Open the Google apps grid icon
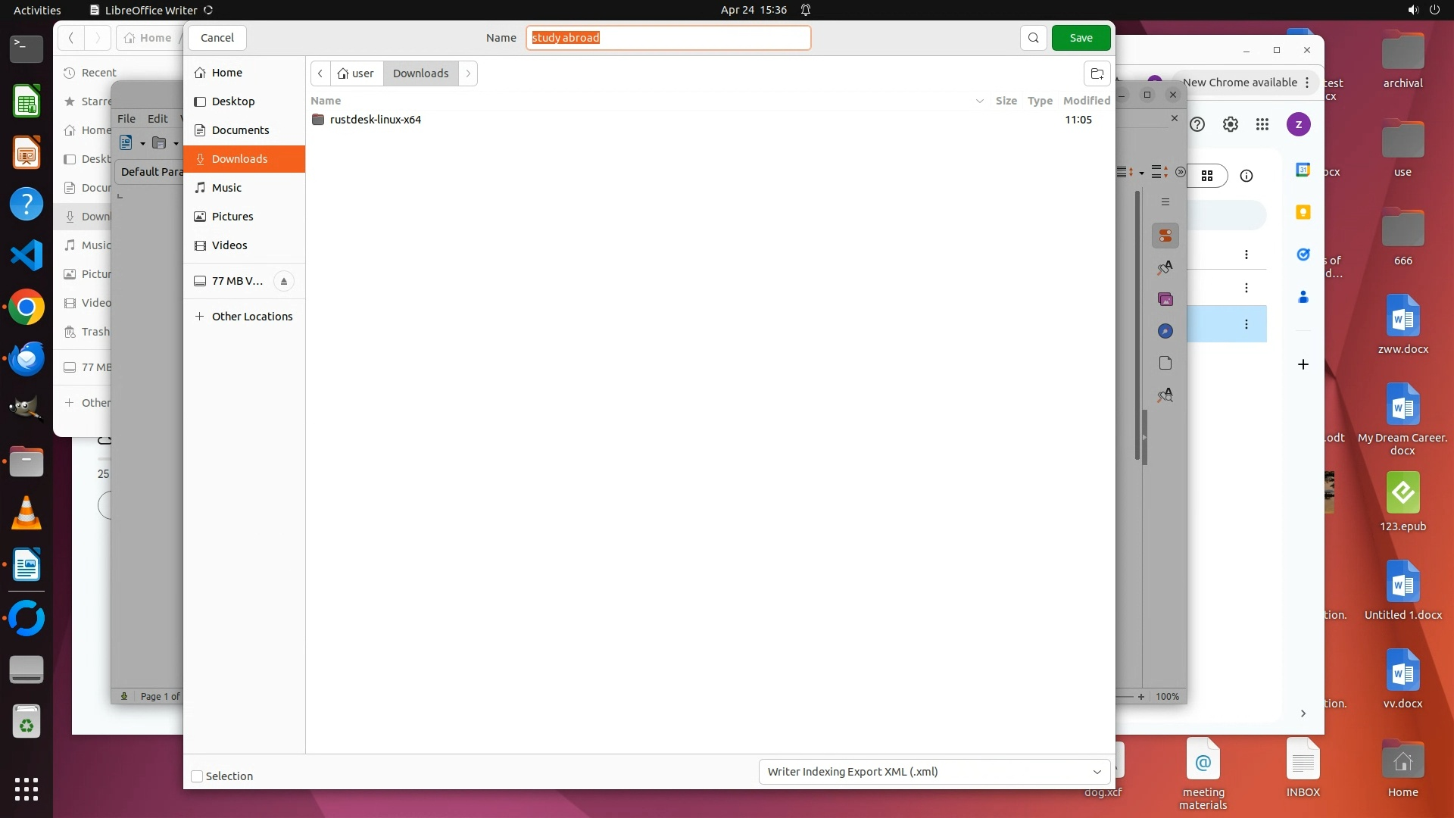 pos(1262,124)
